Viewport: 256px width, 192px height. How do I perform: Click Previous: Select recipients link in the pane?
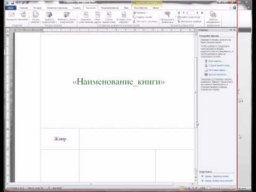click(x=219, y=181)
